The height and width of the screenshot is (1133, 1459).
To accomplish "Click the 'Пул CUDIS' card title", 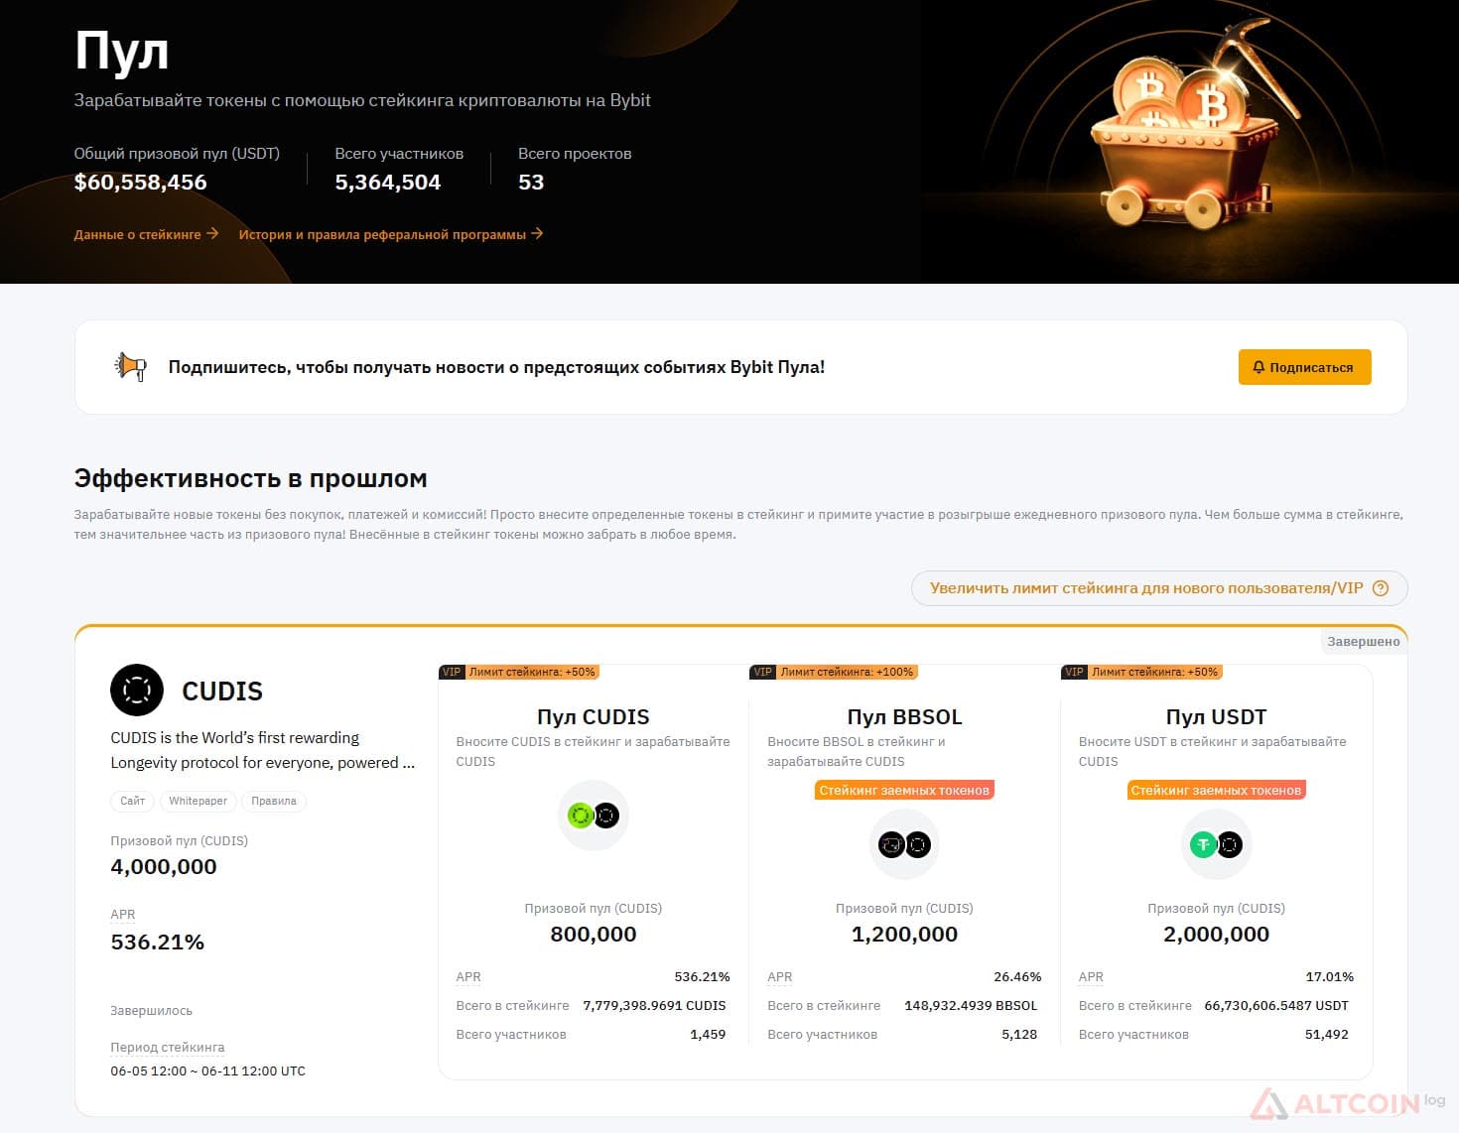I will [594, 716].
